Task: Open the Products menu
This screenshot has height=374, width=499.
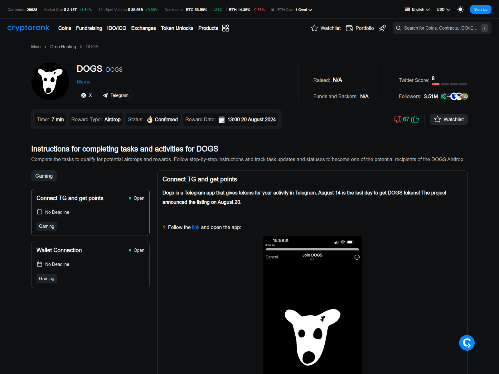Action: (208, 28)
